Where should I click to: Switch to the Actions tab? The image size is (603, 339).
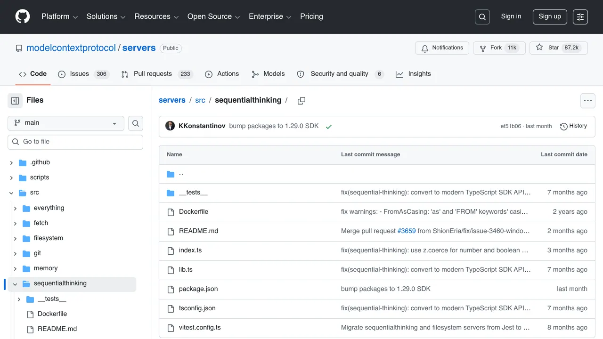coord(222,74)
